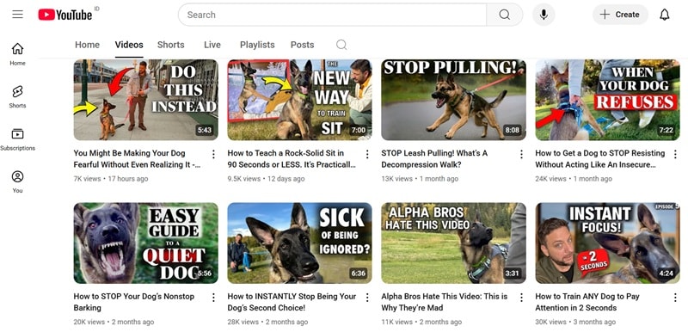This screenshot has width=688, height=332.
Task: Open Shorts in the sidebar
Action: pos(17,96)
